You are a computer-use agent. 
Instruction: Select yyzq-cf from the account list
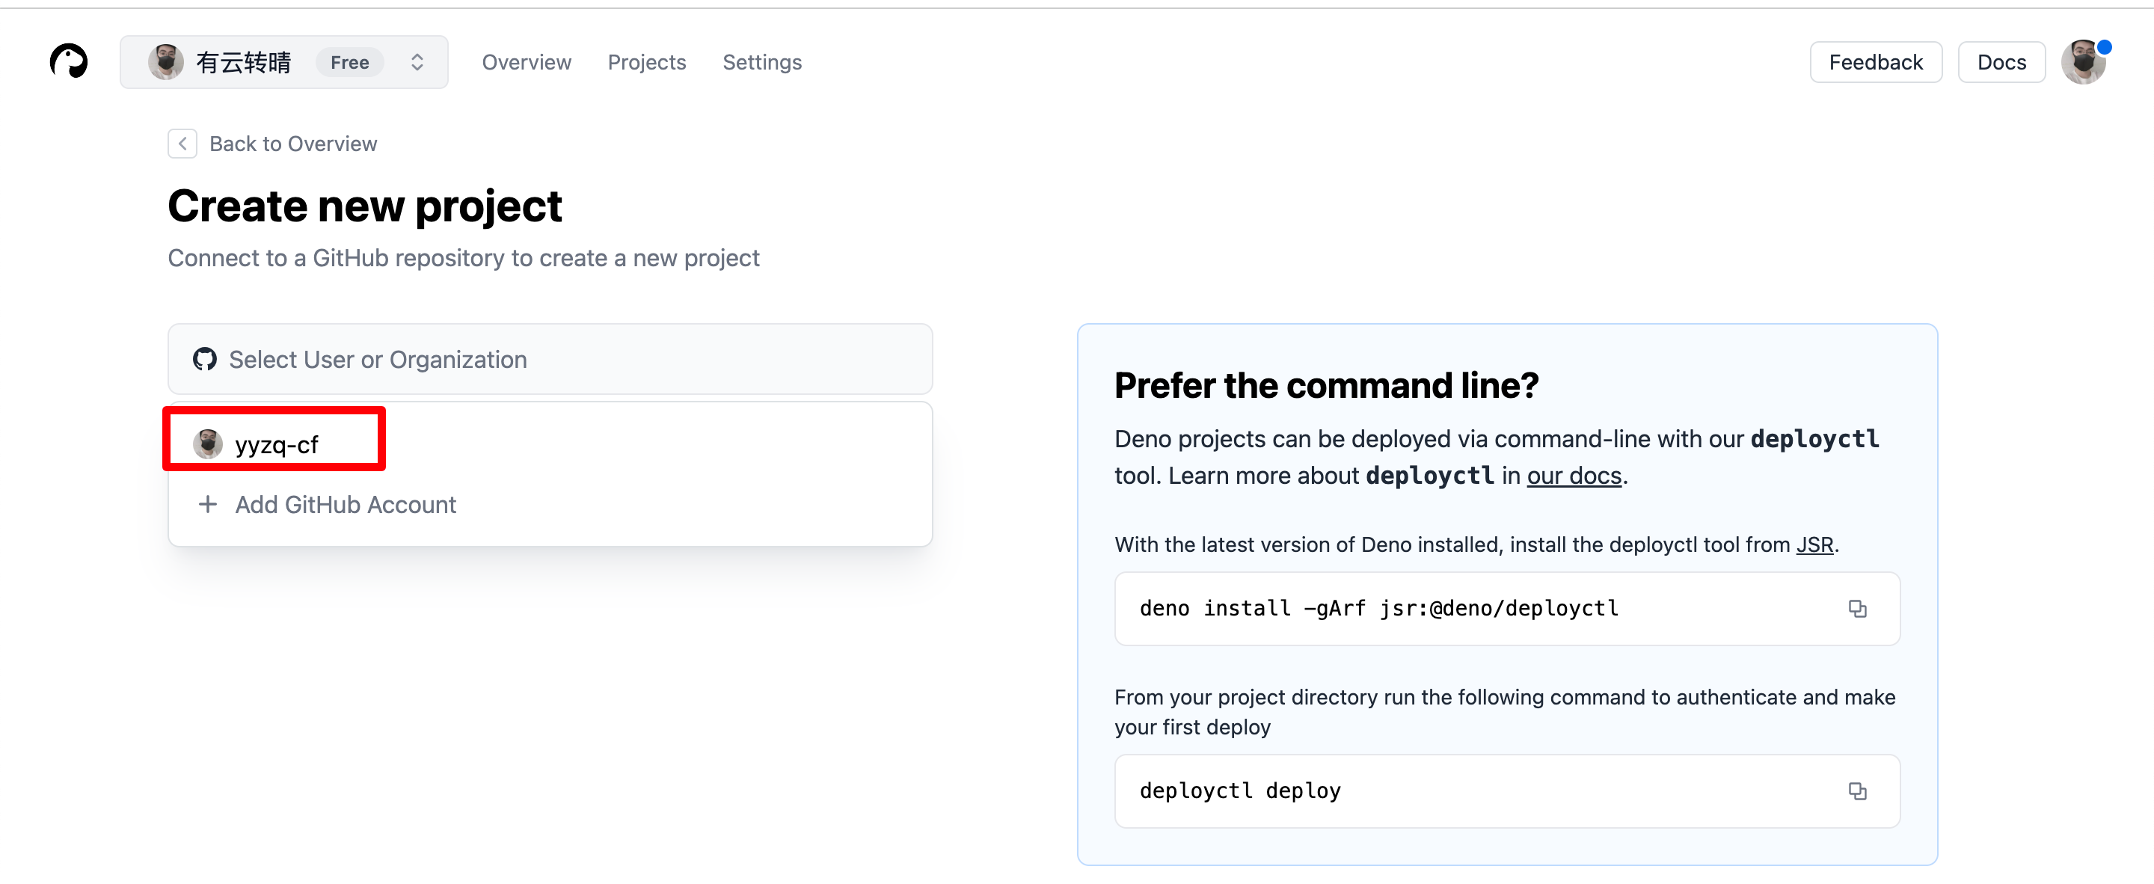[276, 444]
